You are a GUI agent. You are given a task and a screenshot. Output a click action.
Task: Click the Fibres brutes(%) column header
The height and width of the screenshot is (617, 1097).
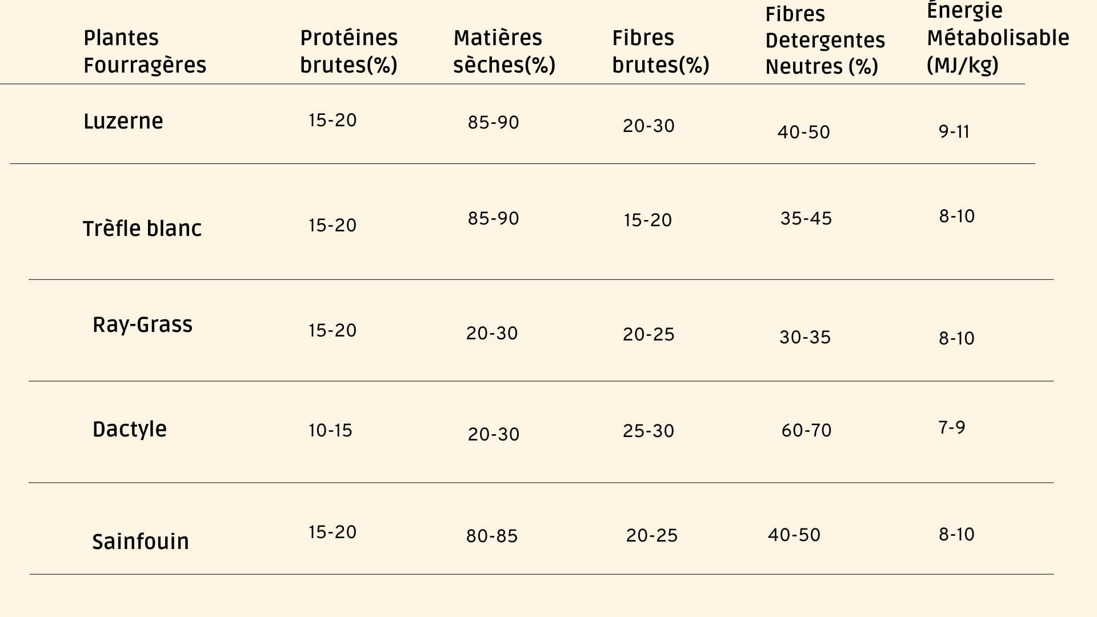click(x=660, y=51)
